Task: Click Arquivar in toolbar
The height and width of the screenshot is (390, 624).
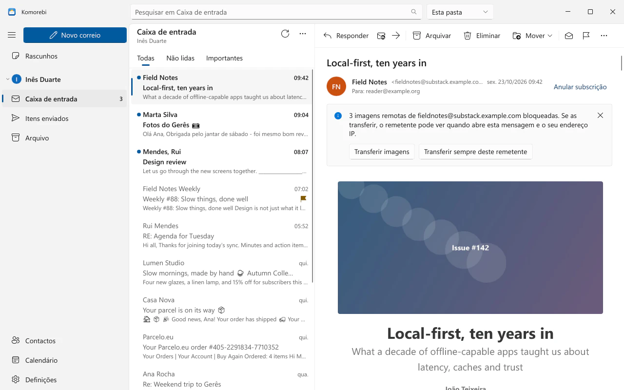Action: pos(432,36)
